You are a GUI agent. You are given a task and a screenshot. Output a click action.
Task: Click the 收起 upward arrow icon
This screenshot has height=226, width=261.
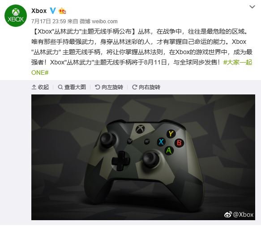tap(34, 87)
